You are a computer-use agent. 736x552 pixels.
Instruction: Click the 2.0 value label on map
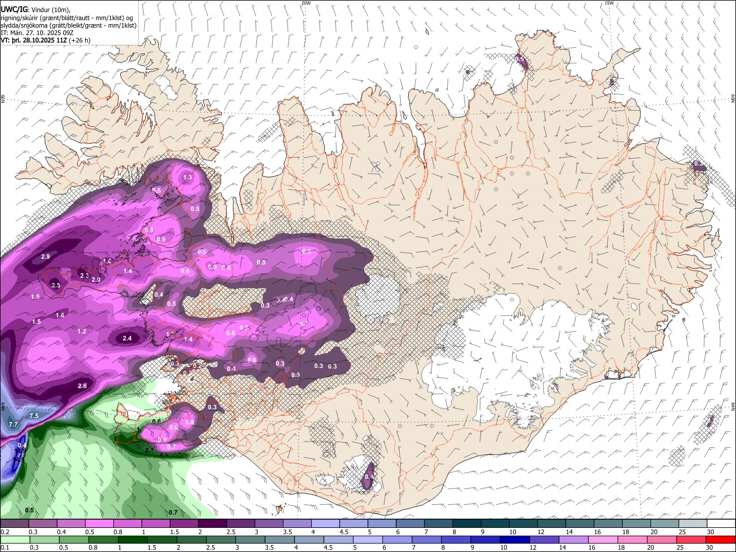96,279
